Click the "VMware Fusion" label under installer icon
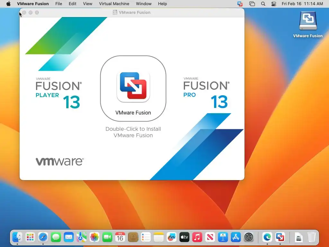 click(x=133, y=113)
